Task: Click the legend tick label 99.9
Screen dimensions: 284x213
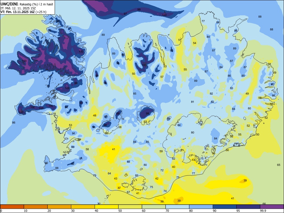Action: (x=263, y=211)
